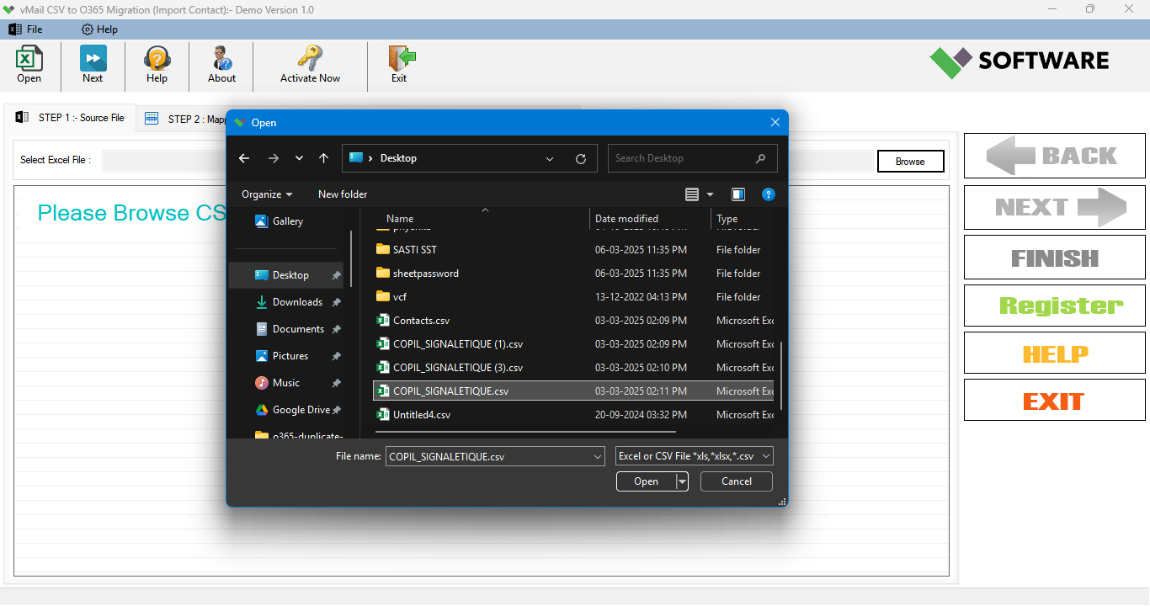The width and height of the screenshot is (1150, 606).
Task: Go back in the Open dialog
Action: pyautogui.click(x=244, y=158)
